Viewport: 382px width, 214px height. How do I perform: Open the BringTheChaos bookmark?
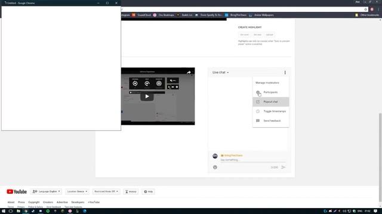coord(236,15)
